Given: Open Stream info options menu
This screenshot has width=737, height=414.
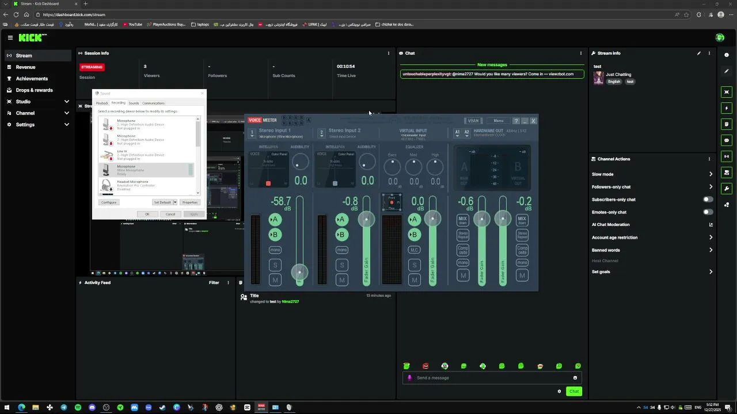Looking at the screenshot, I should [709, 53].
